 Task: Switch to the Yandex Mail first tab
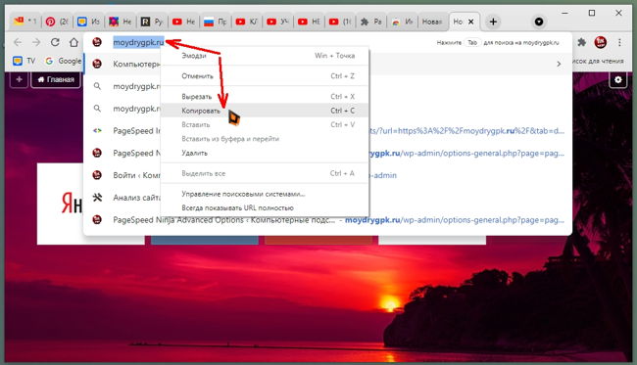pyautogui.click(x=24, y=22)
